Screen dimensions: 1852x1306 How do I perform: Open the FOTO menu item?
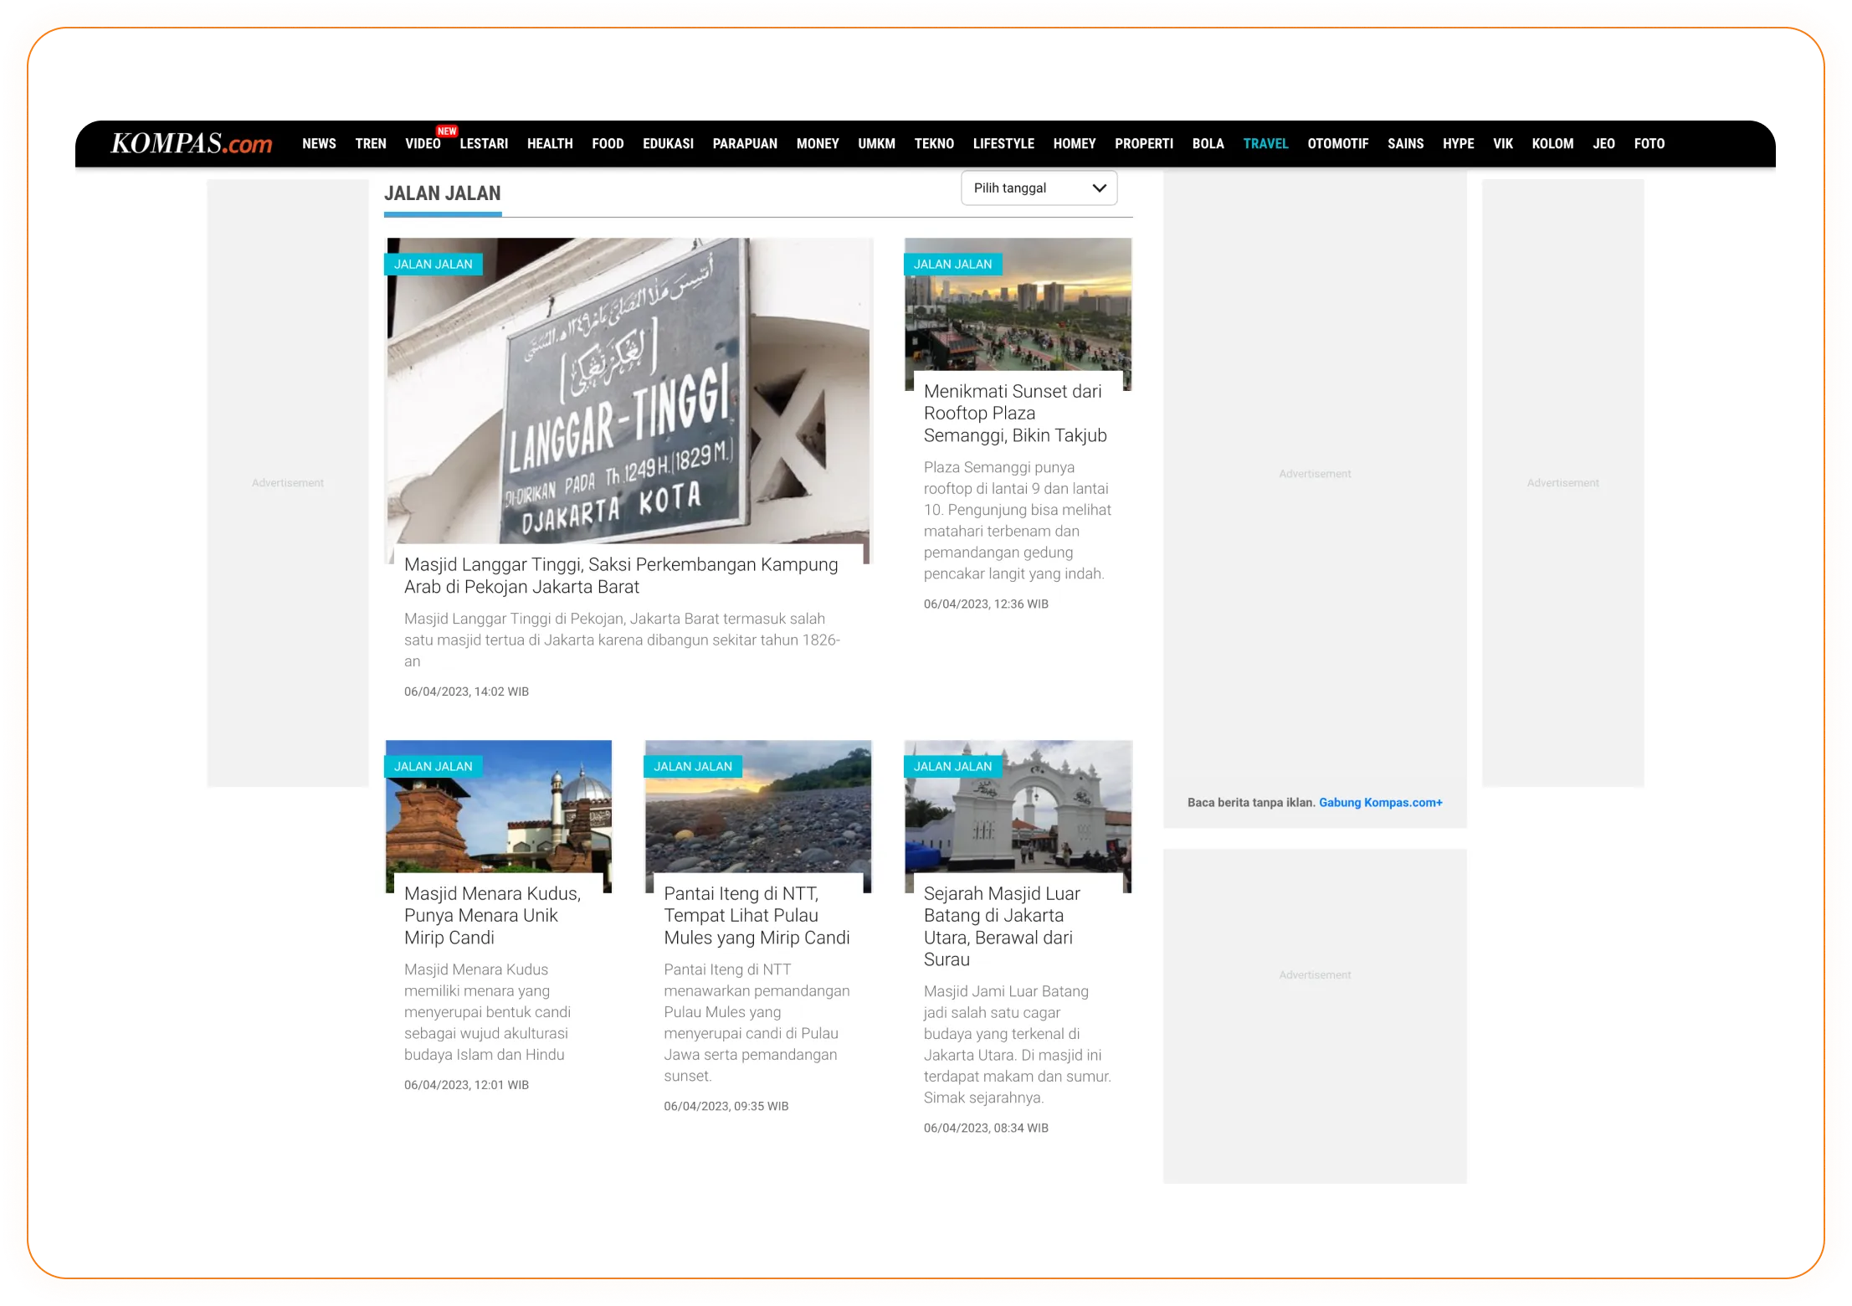1649,144
